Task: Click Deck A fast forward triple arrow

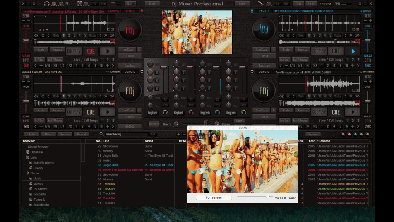Action: click(112, 35)
